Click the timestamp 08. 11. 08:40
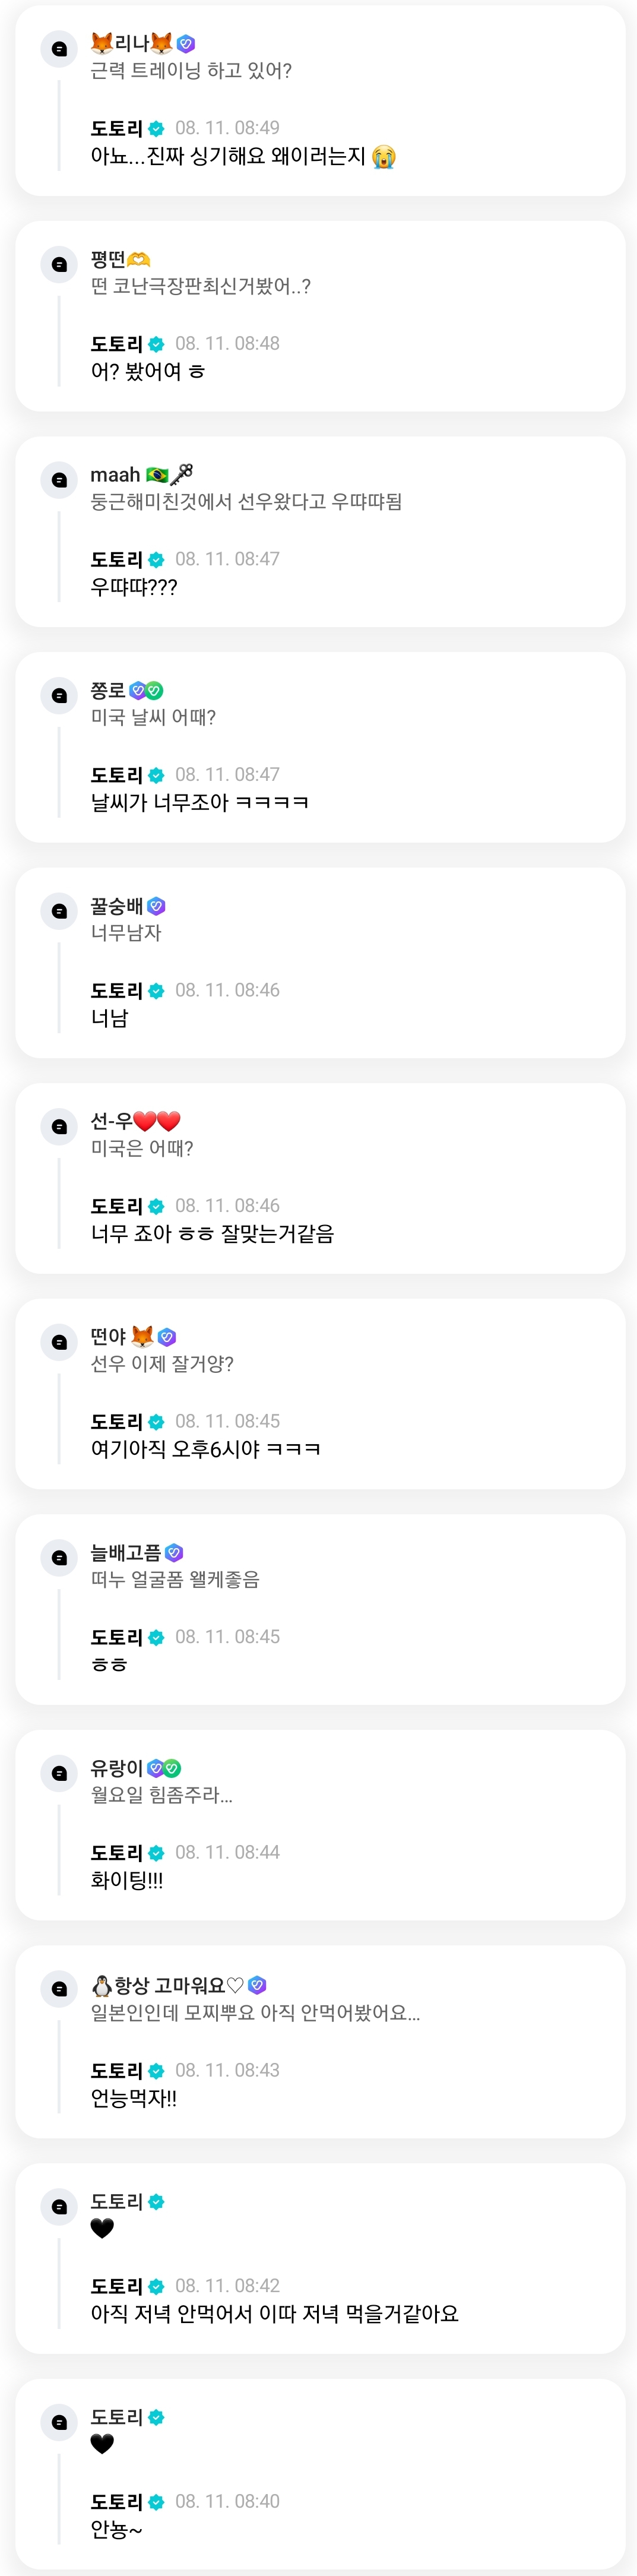 click(227, 2502)
